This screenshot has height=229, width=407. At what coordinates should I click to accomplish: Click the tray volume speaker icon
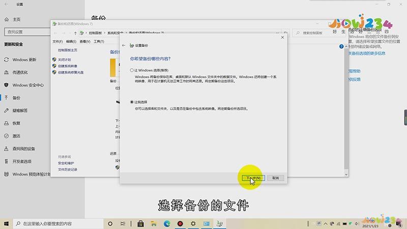[357, 223]
